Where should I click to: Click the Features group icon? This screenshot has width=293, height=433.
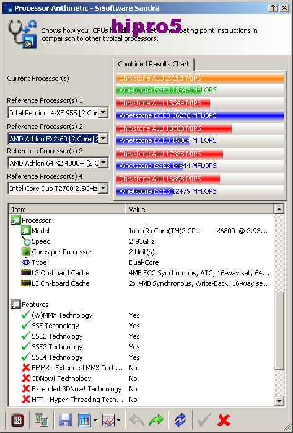15,305
